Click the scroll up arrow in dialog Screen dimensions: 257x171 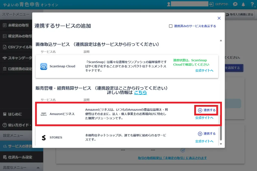pyautogui.click(x=221, y=41)
